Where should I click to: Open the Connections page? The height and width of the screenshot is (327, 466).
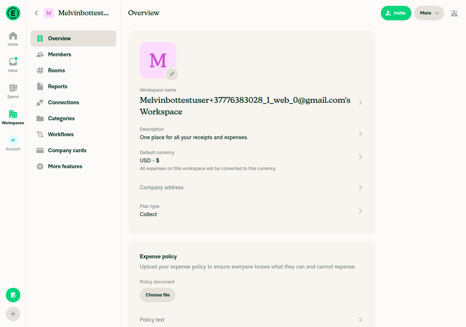[73, 102]
